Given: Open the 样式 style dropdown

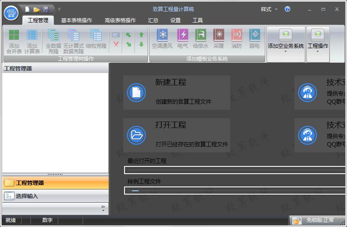Looking at the screenshot, I should click(269, 9).
